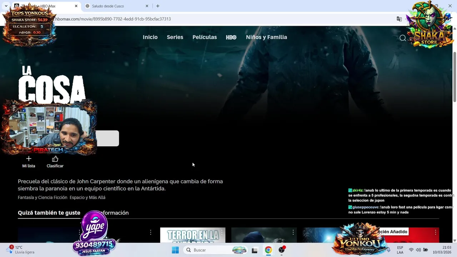This screenshot has height=257, width=457.
Task: Click the scrollbar down arrow
Action: (x=455, y=241)
